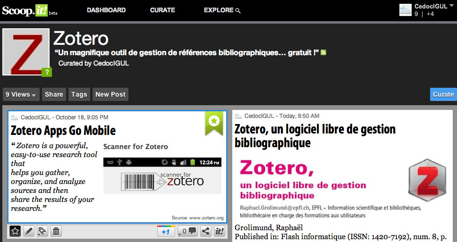Viewport: 457px width, 242px height.
Task: Click 'CedocIGUL - Today, 9:50 AM' text
Action: pos(282,116)
